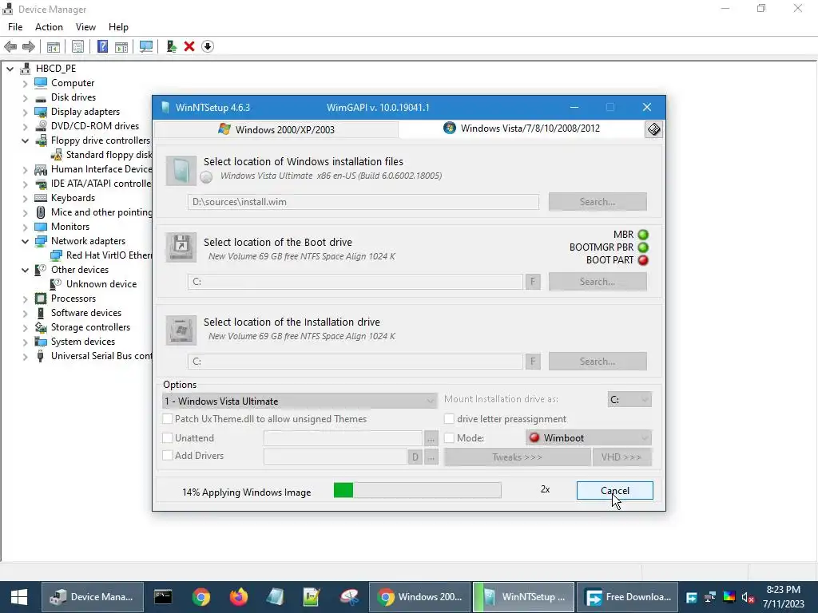Image resolution: width=818 pixels, height=613 pixels.
Task: Click the network tray icon
Action: point(710,597)
